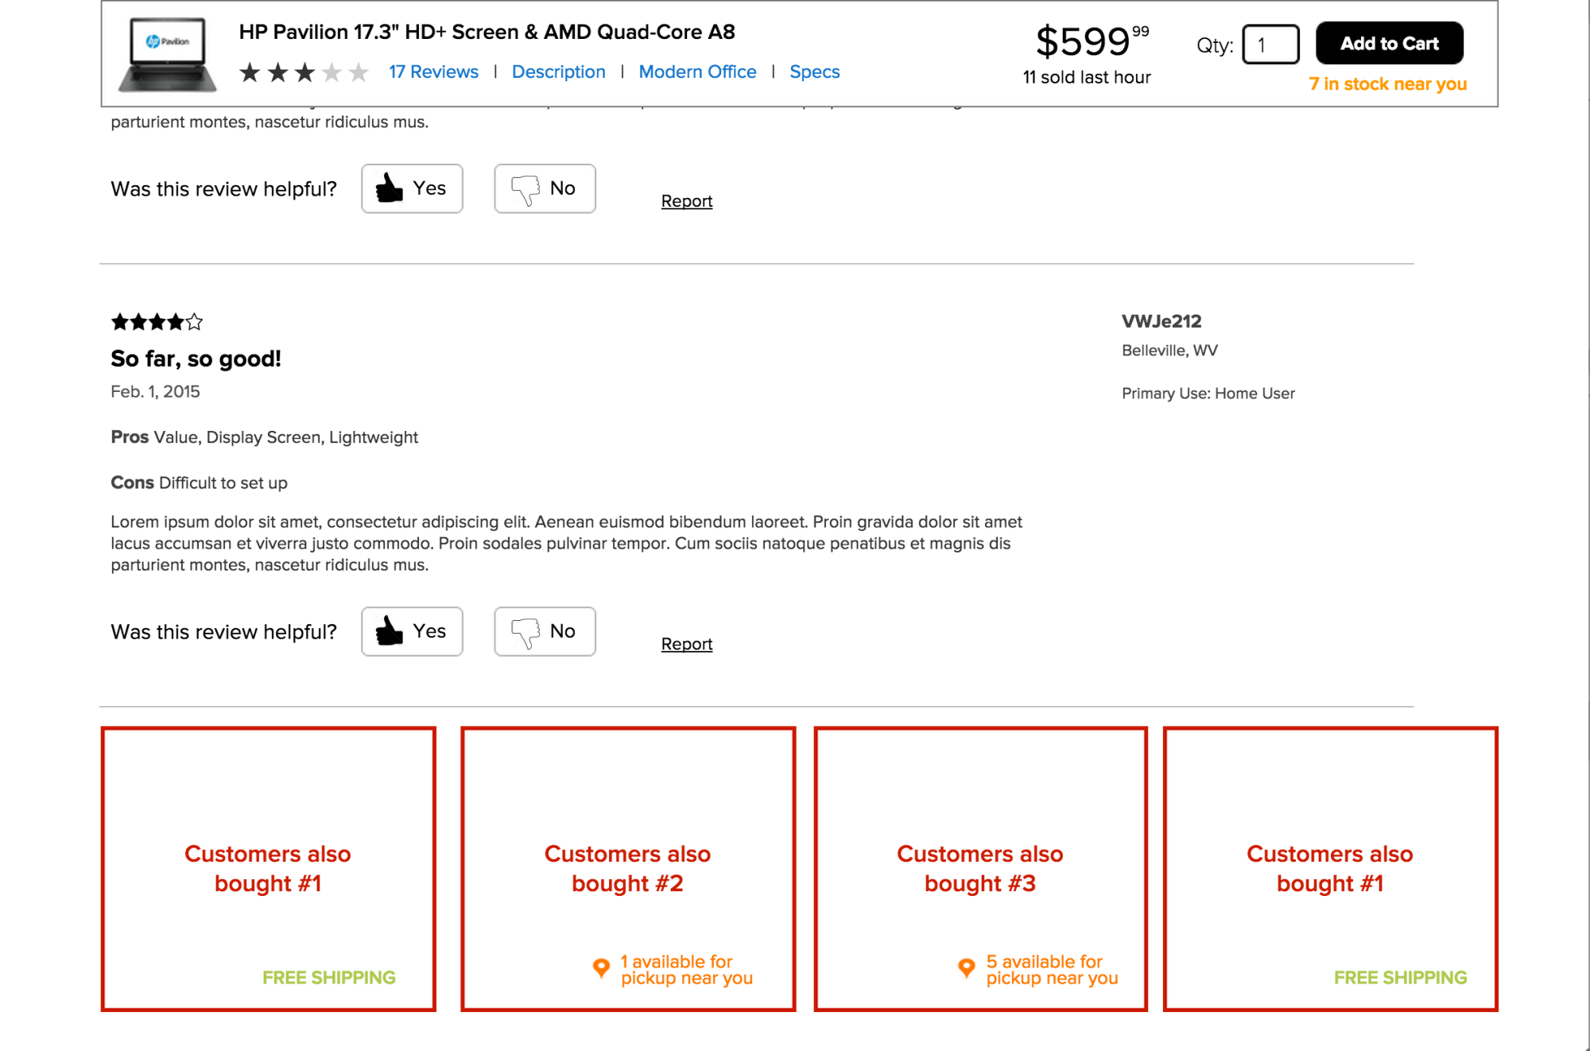The width and height of the screenshot is (1590, 1051).
Task: Report the 'So far, so good!' review
Action: pyautogui.click(x=687, y=644)
